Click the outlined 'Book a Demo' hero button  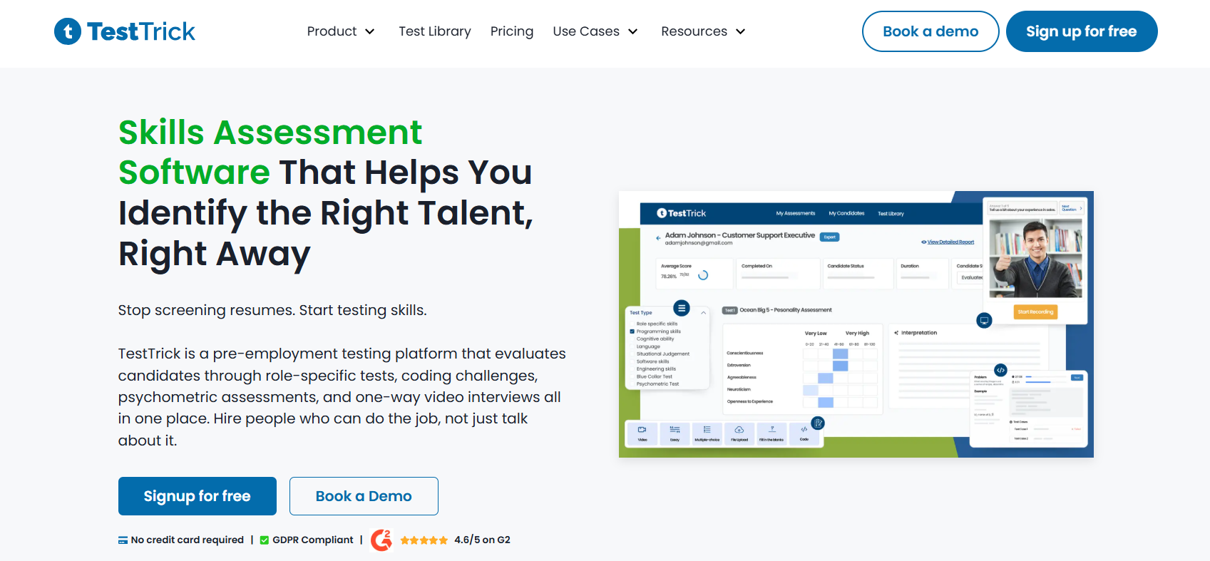pyautogui.click(x=364, y=496)
